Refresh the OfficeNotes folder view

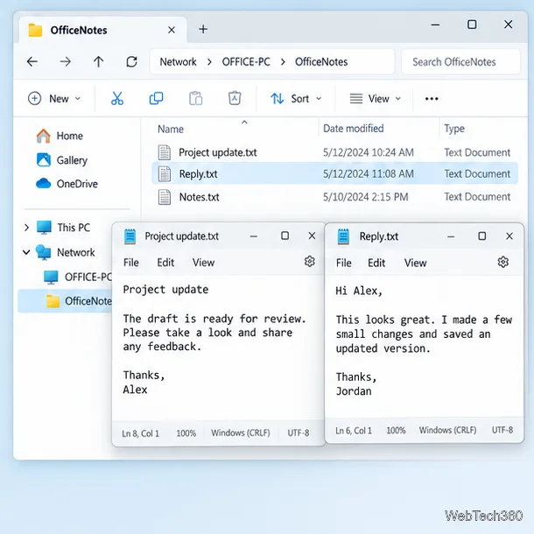tap(131, 61)
